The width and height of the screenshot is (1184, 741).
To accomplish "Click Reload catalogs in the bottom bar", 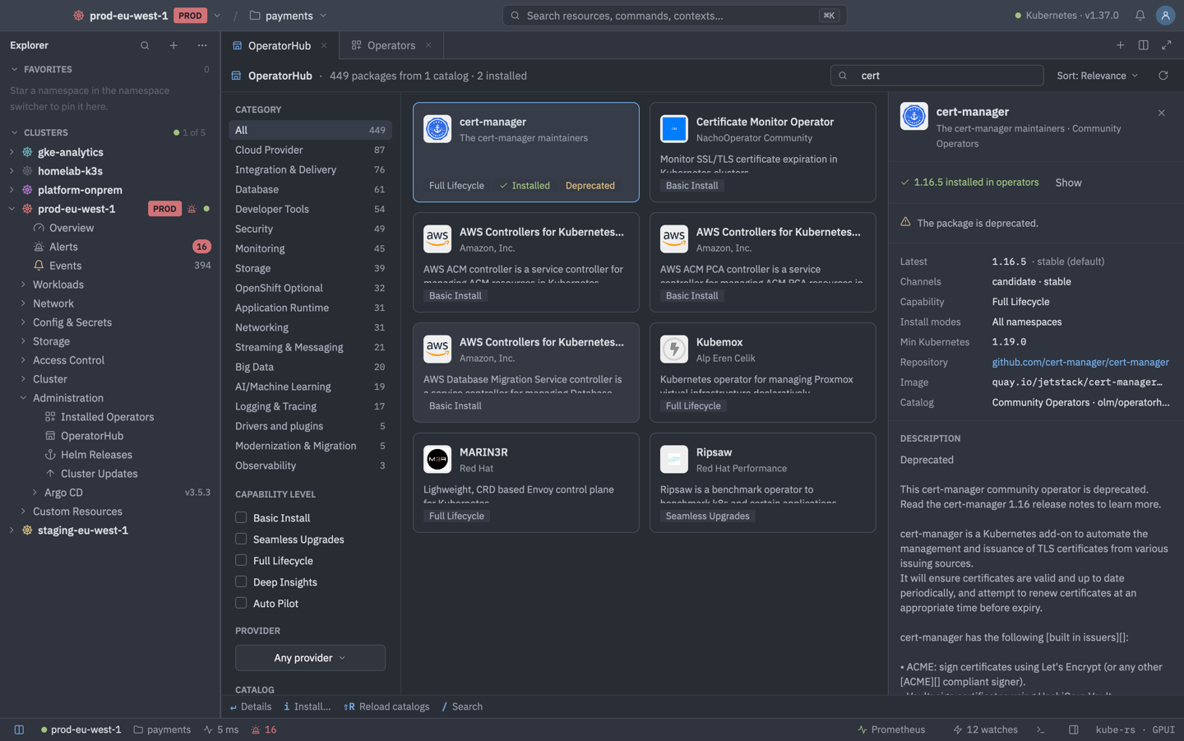I will (386, 706).
